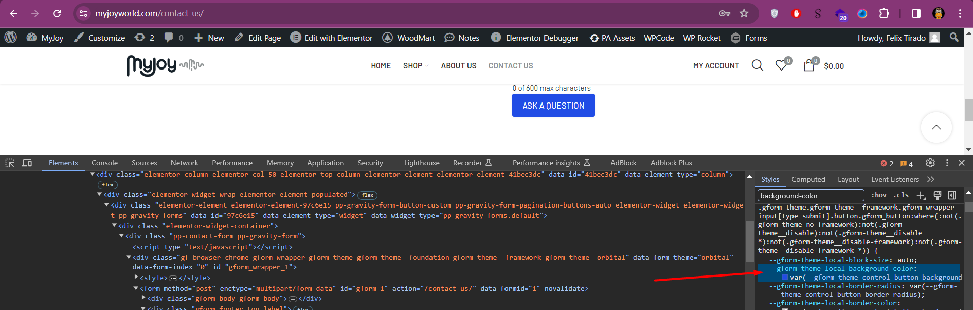Click the scroll-to-top arrow circle
Screen dimensions: 973x310
[x=936, y=127]
